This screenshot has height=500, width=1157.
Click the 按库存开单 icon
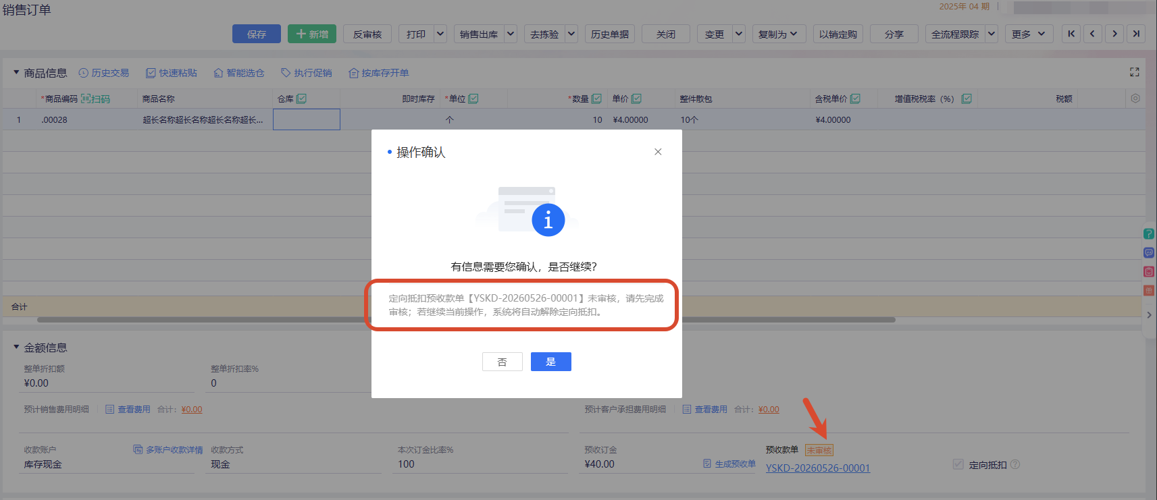[x=353, y=73]
